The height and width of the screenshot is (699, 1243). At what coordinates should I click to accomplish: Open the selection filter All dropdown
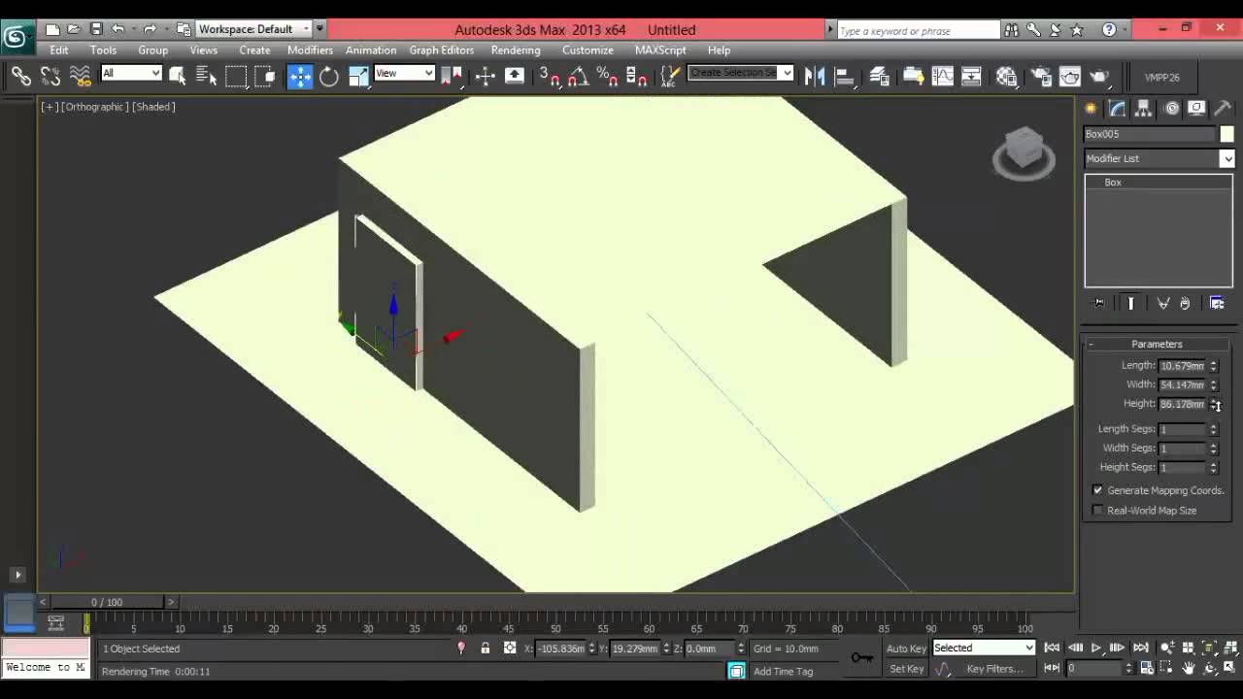[130, 73]
